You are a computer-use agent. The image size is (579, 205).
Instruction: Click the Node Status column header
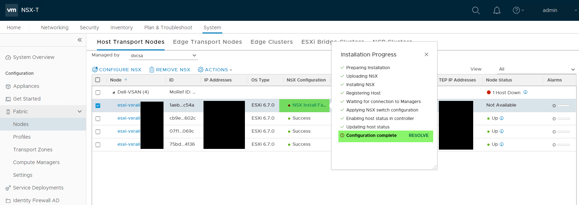499,80
